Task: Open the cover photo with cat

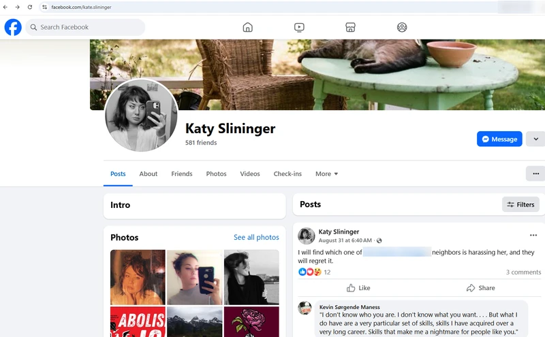Action: [317, 75]
